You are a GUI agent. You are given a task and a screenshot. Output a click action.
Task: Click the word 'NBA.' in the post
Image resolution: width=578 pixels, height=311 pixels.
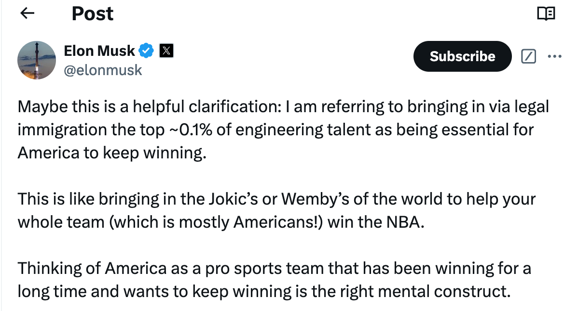coord(405,222)
